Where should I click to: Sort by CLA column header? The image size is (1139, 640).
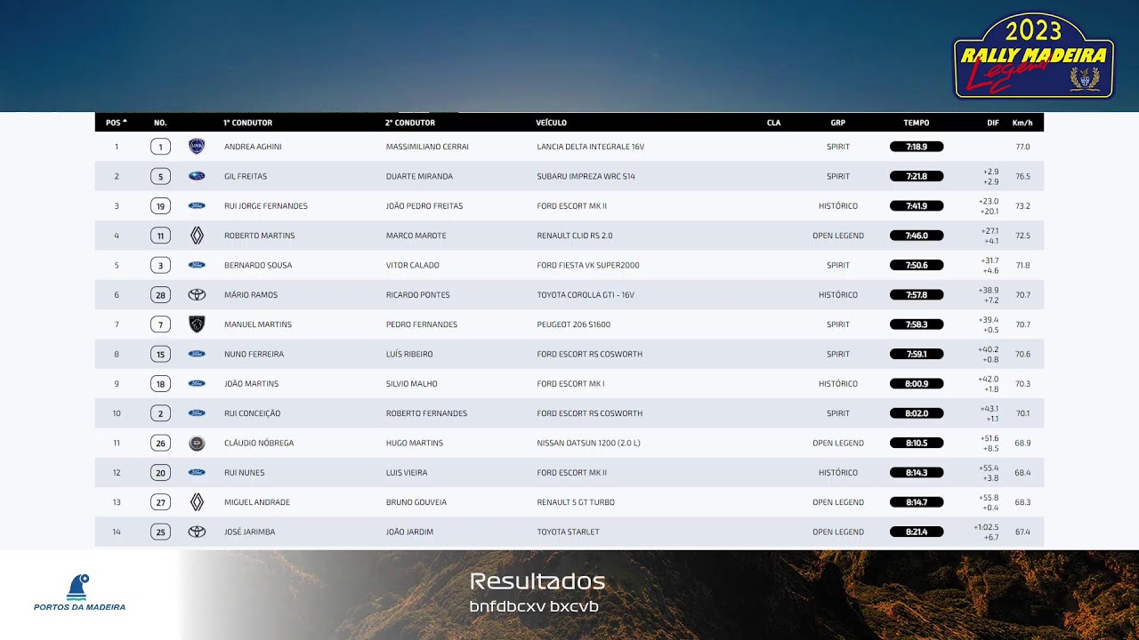click(774, 123)
